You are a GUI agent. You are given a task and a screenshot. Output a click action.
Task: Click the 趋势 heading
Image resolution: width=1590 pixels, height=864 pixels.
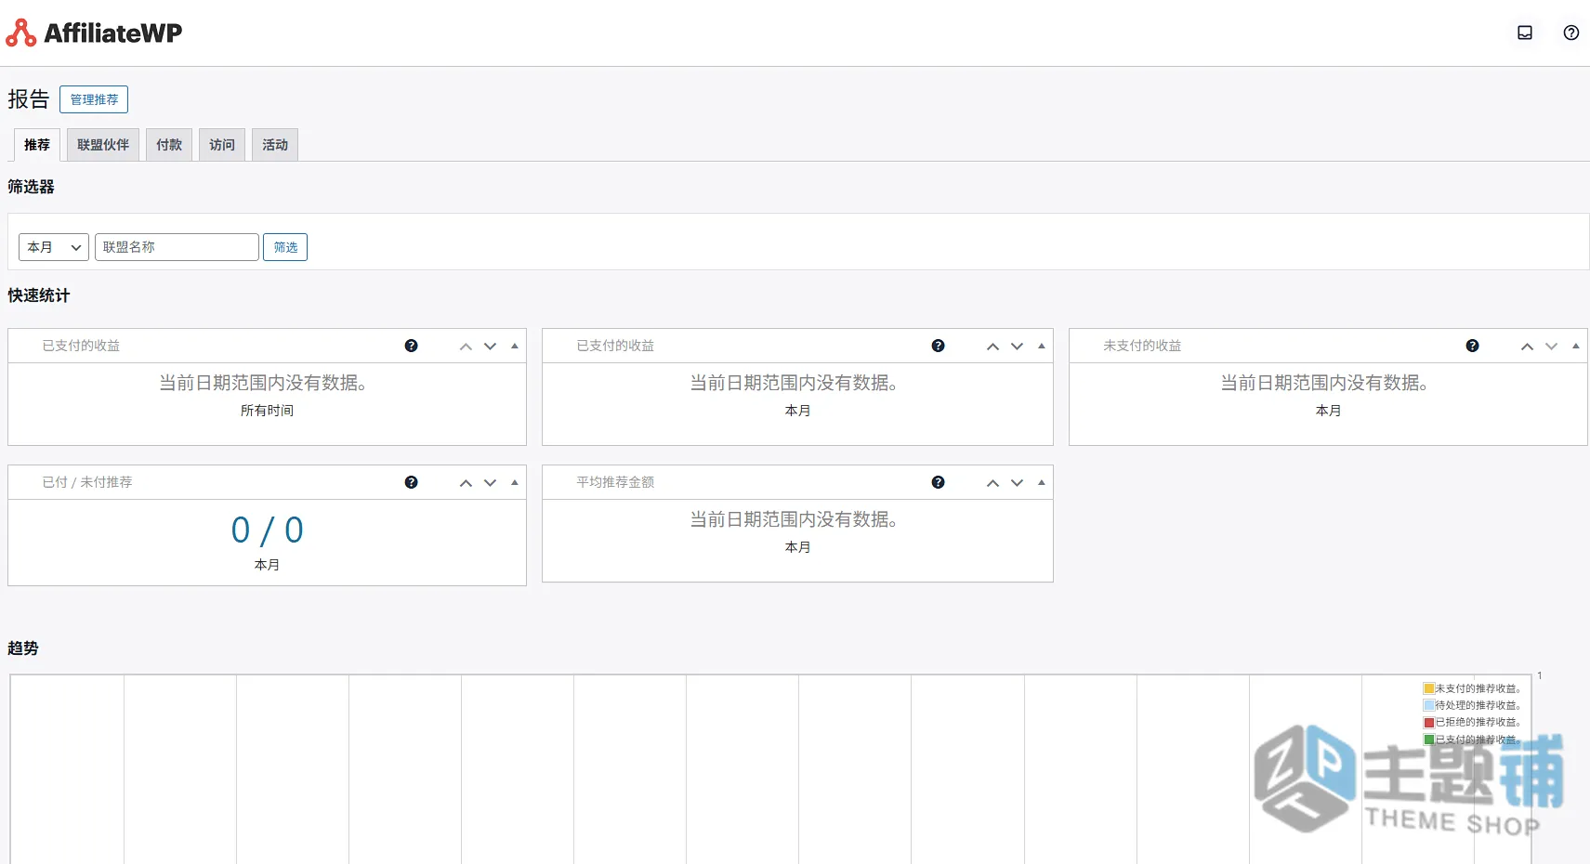point(23,648)
